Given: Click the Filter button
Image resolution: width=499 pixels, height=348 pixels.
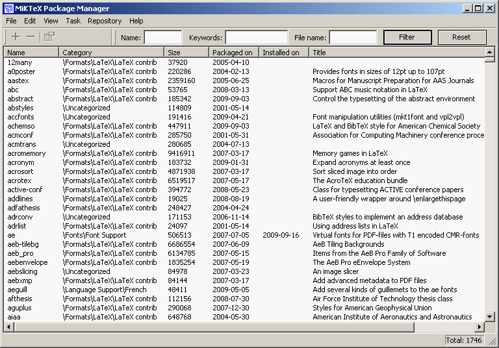Looking at the screenshot, I should point(407,37).
